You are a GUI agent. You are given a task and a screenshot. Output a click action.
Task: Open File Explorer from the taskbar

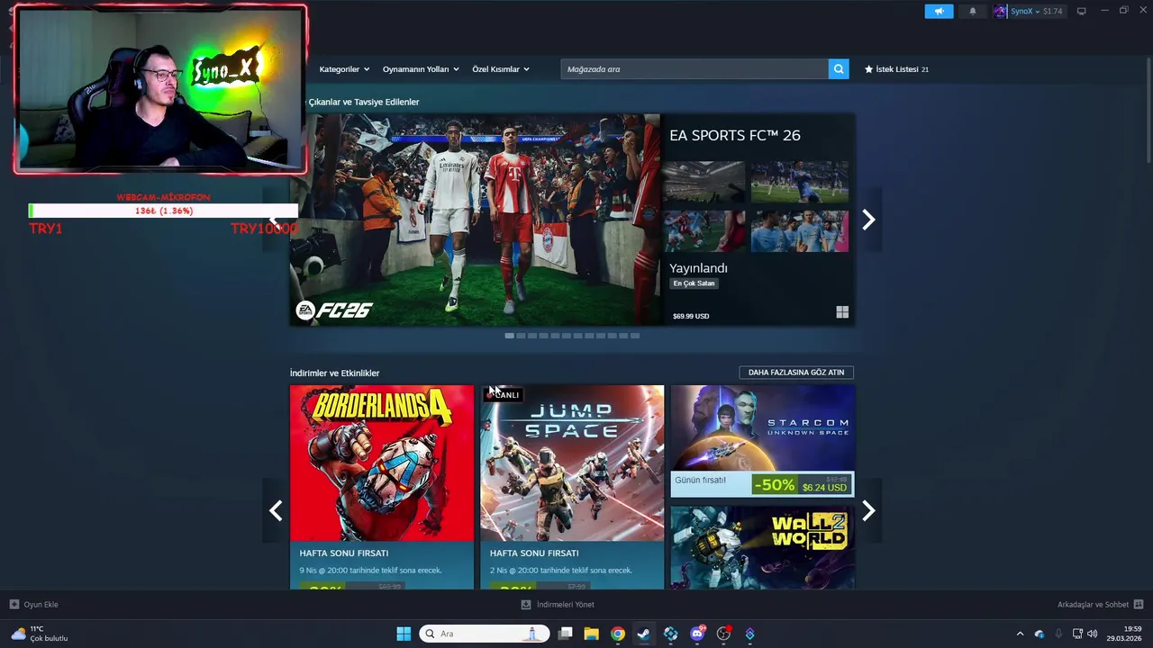point(591,634)
